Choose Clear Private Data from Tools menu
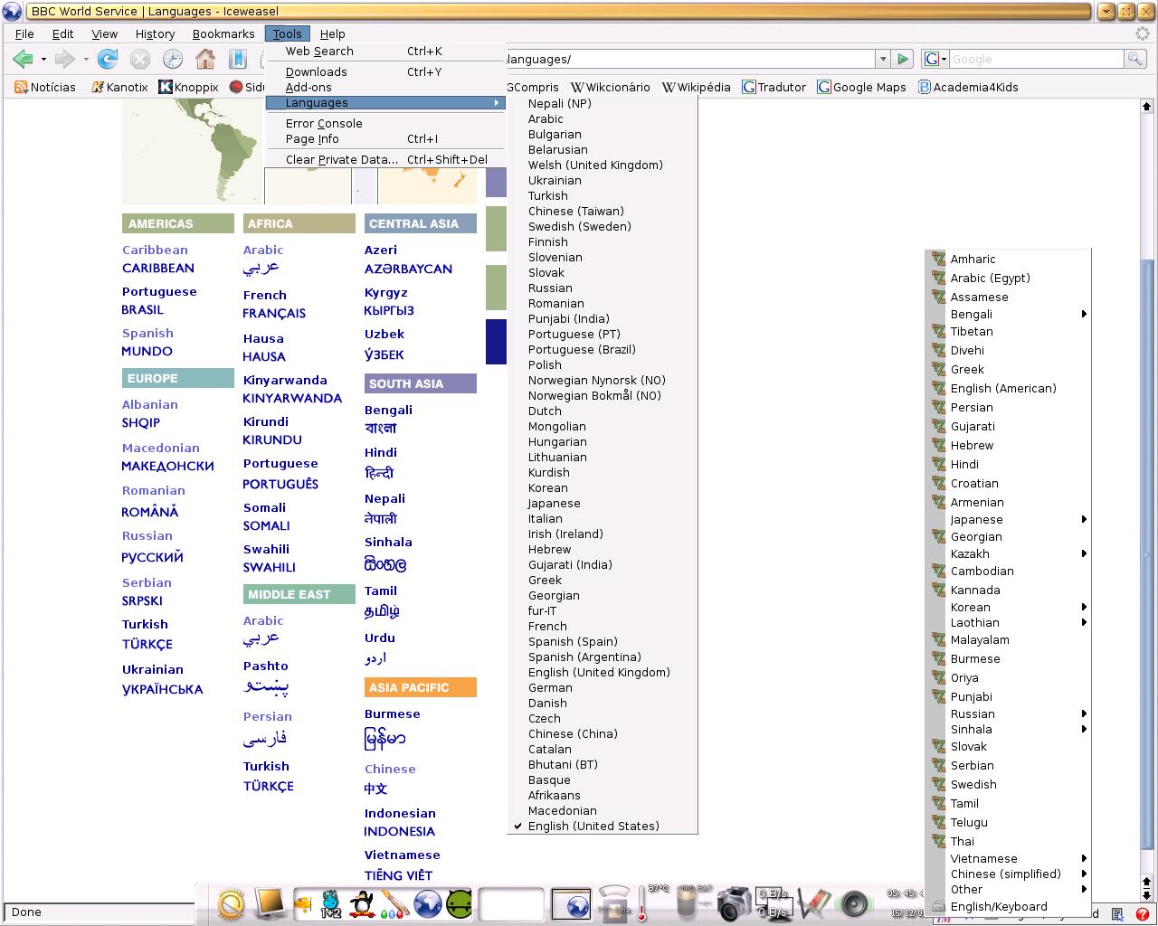1158x926 pixels. pos(385,160)
